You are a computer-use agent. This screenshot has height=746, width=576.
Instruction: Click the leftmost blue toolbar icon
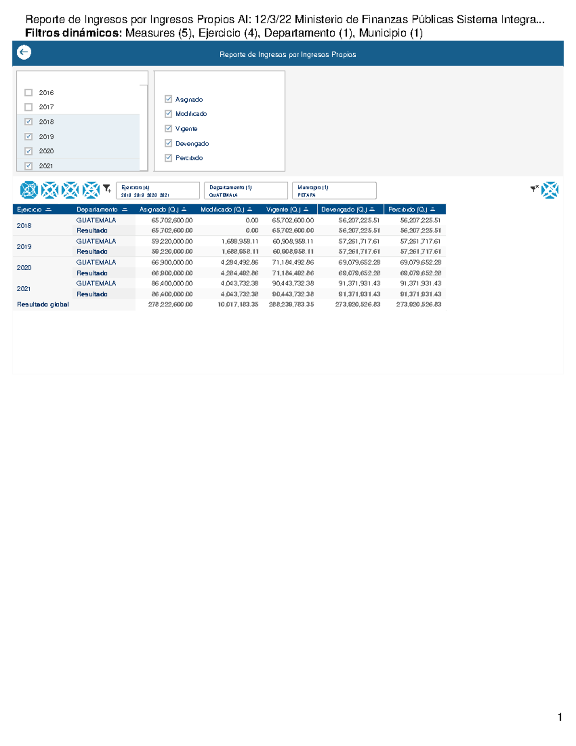29,190
